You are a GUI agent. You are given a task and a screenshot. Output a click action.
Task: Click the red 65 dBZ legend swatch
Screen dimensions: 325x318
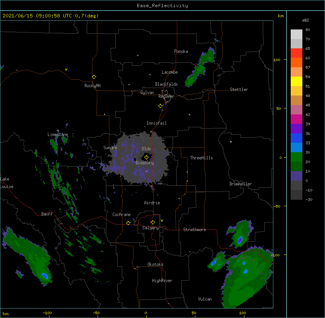(296, 53)
